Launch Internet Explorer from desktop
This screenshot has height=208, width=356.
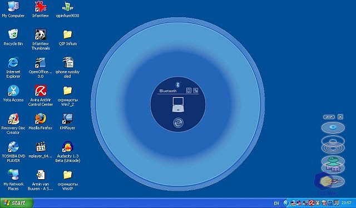13,68
